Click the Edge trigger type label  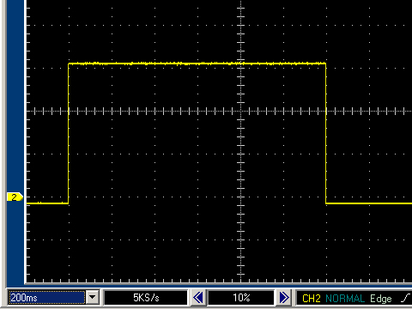(381, 299)
